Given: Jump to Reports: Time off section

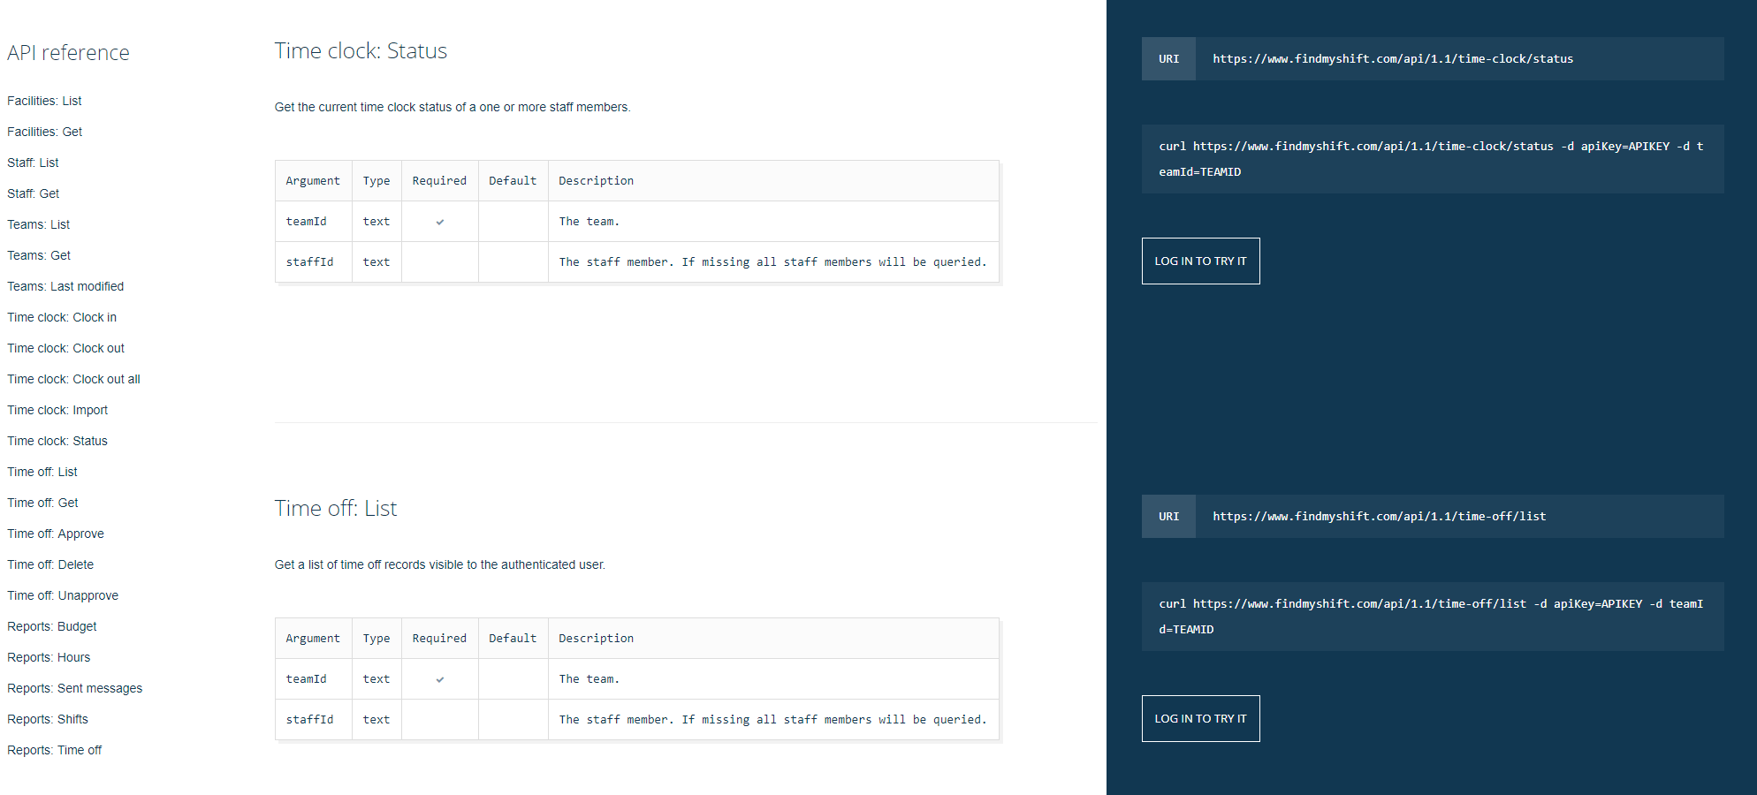Looking at the screenshot, I should click(54, 750).
